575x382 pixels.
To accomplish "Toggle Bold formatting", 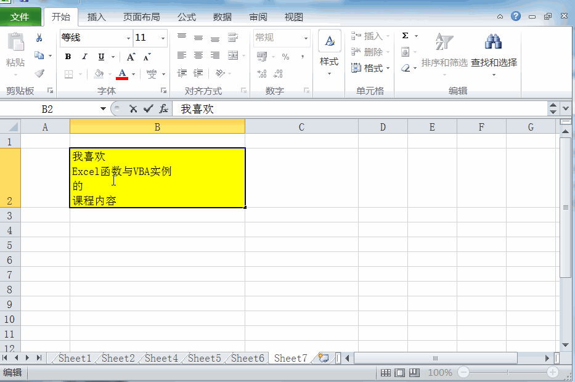I will (68, 57).
